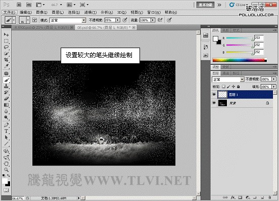Click the foreground color swatch in toolbox

tap(5, 181)
